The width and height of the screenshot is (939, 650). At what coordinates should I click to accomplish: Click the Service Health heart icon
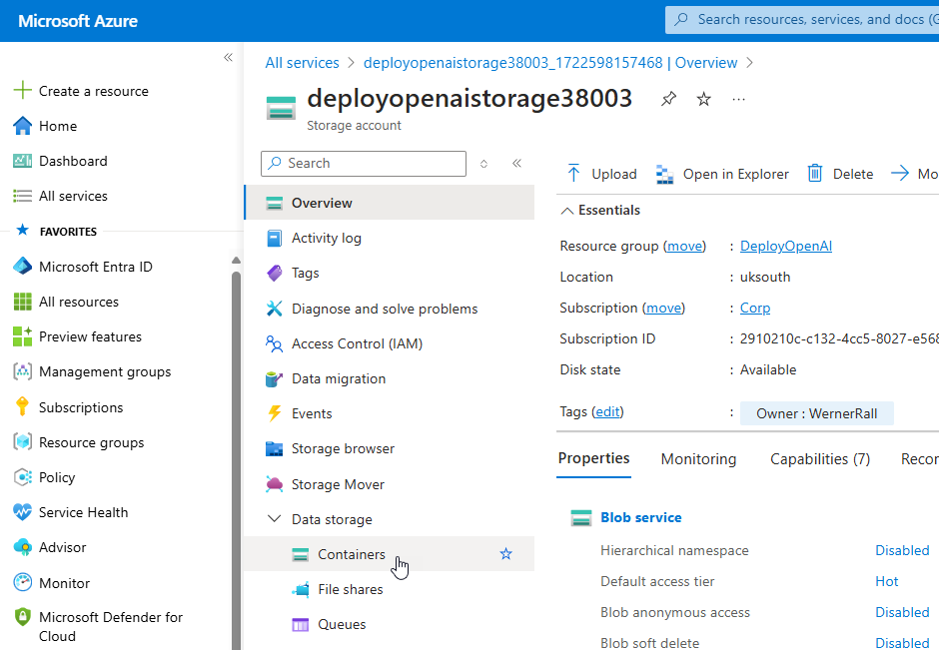click(x=22, y=512)
